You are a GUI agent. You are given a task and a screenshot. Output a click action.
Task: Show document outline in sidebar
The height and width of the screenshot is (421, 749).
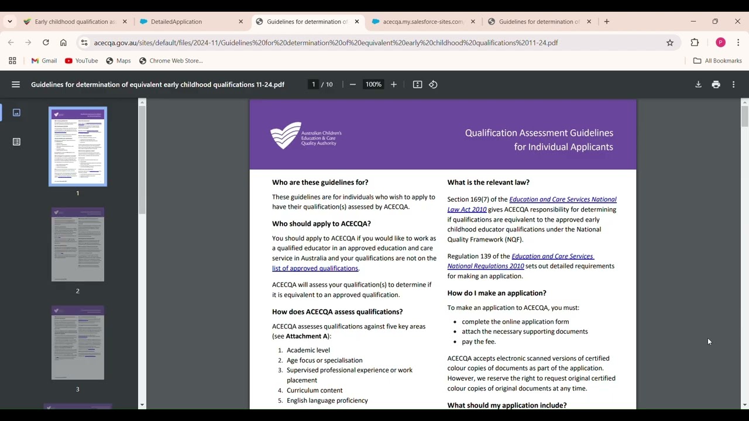[x=16, y=142]
